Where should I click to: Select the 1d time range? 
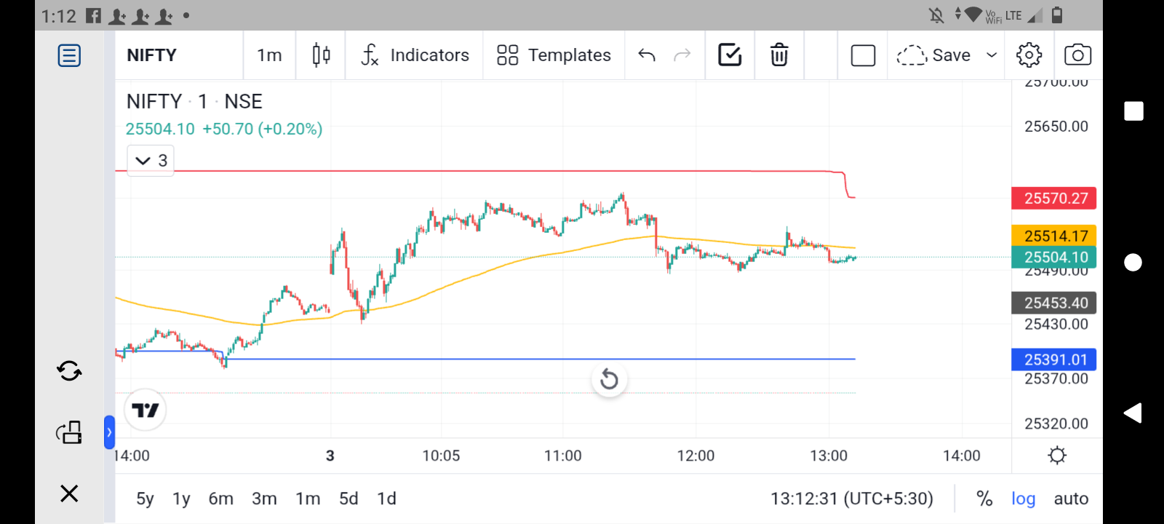click(386, 499)
